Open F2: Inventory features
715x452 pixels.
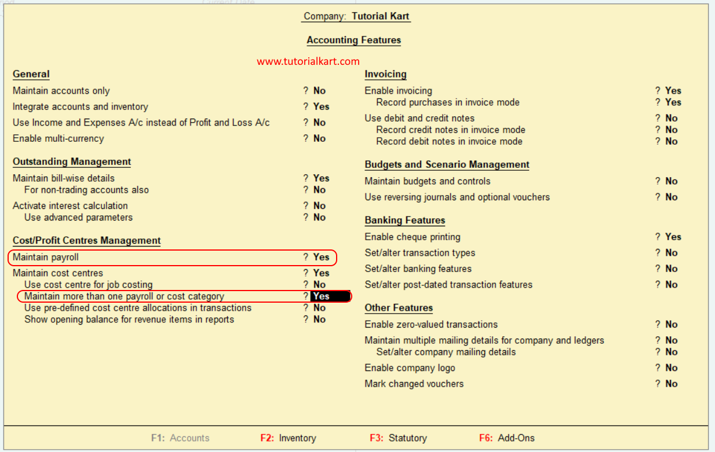click(288, 438)
